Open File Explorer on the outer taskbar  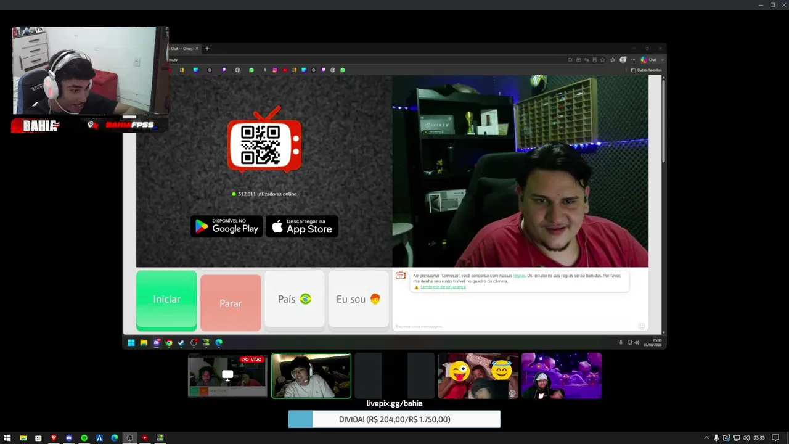tap(23, 438)
